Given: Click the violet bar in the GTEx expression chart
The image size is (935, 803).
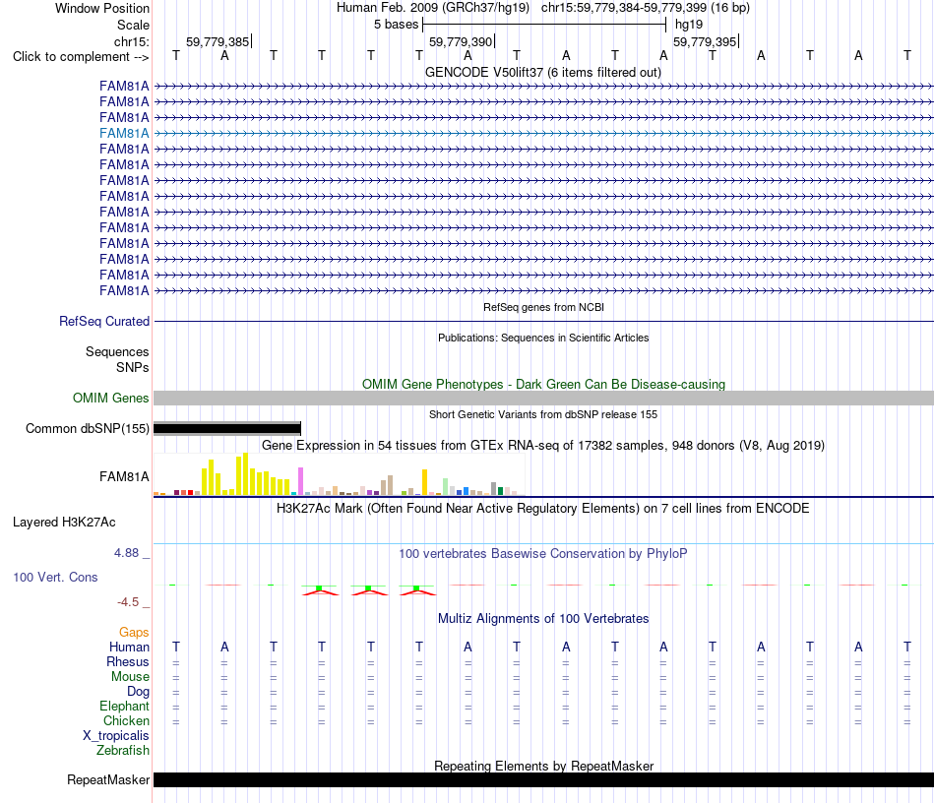Looking at the screenshot, I should point(300,481).
